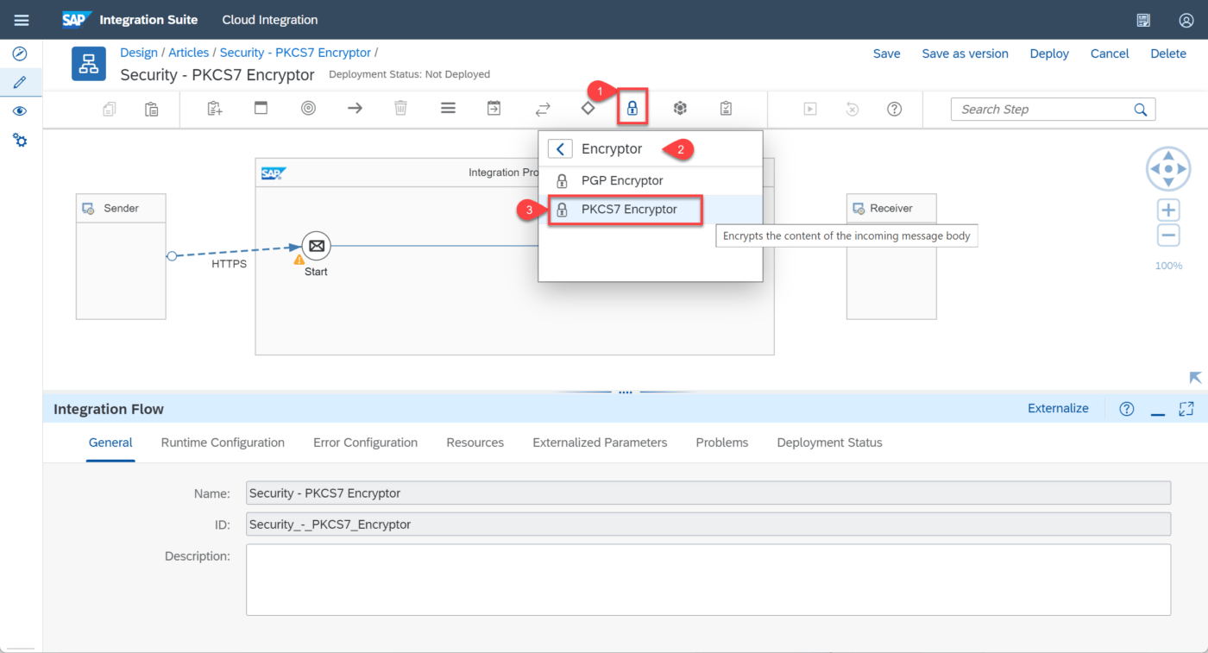Click Save as version
This screenshot has height=653, width=1208.
965,53
